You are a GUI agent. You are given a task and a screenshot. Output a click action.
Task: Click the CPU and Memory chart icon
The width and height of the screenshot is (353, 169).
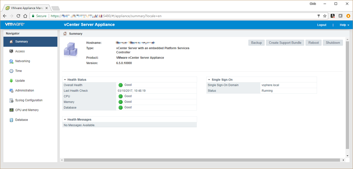[x=11, y=110]
